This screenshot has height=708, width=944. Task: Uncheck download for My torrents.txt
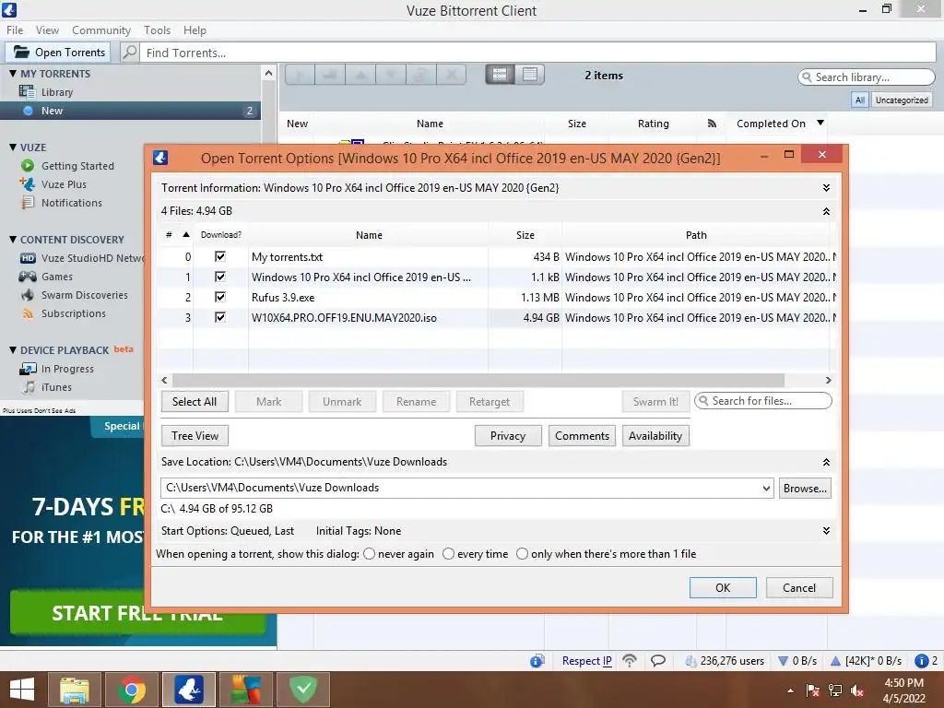pyautogui.click(x=220, y=256)
